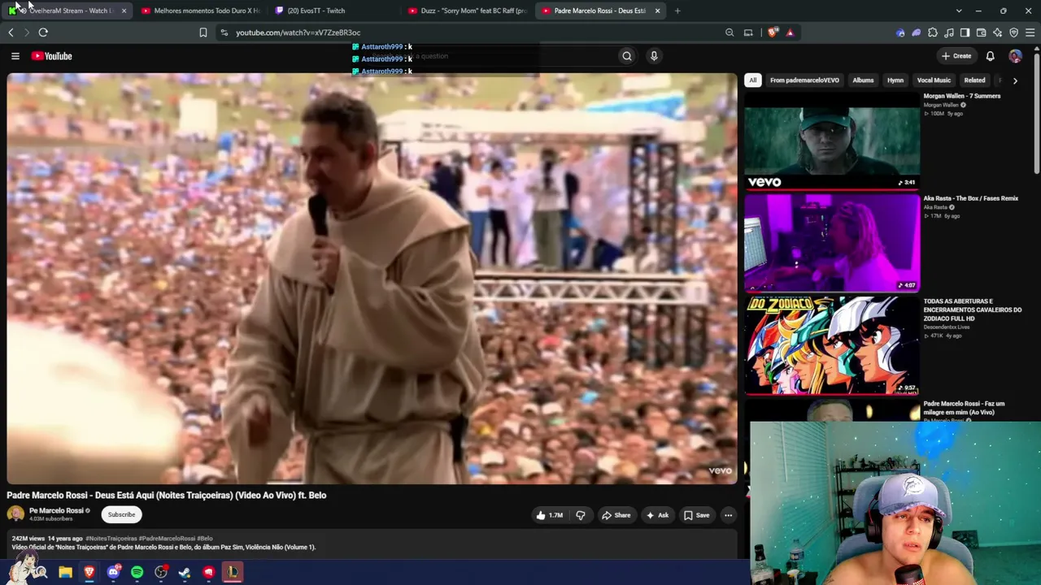1041x585 pixels.
Task: Subscribe to Pe Marcelo Rossi channel
Action: (121, 514)
